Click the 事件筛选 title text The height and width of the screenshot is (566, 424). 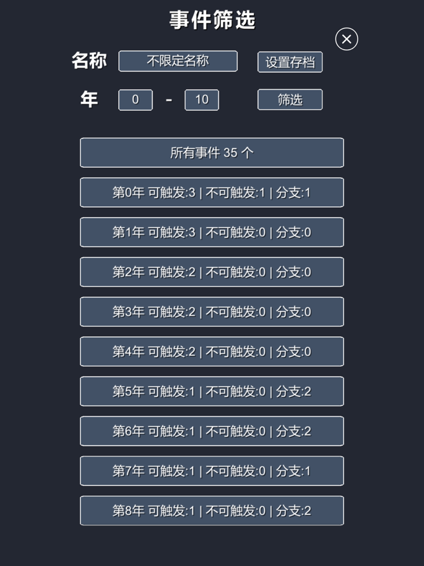[x=212, y=19]
